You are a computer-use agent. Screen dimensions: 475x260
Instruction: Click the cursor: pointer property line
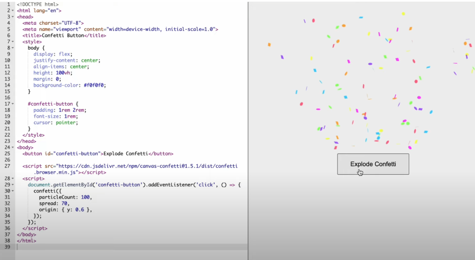click(x=55, y=123)
